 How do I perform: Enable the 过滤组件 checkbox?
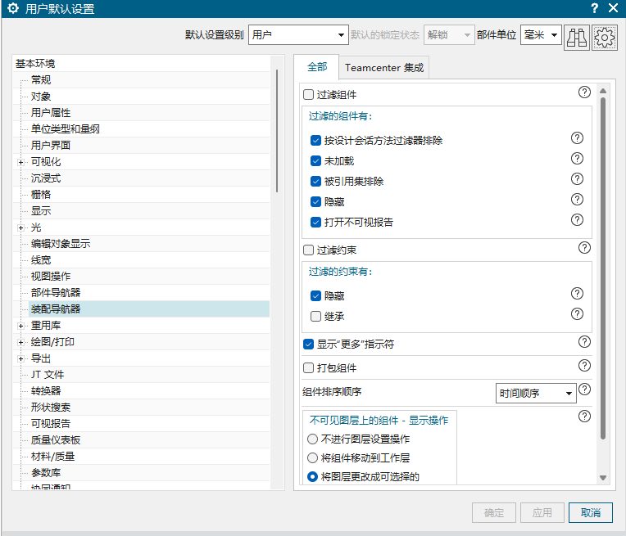click(x=308, y=95)
